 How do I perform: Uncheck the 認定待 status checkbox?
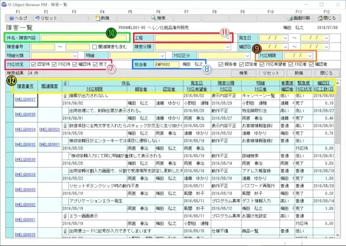point(33,64)
